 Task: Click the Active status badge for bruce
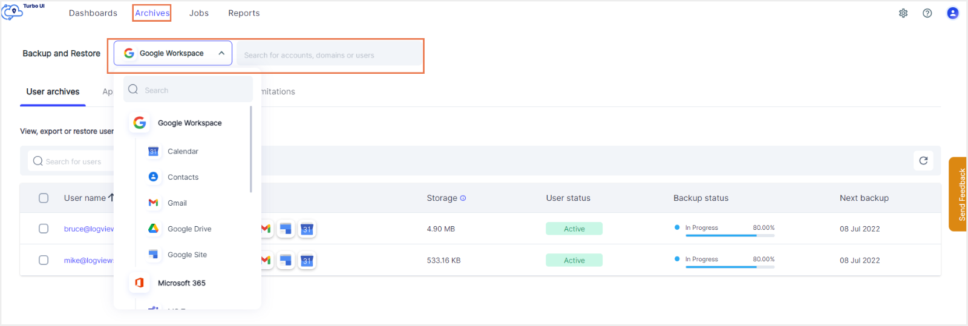click(574, 229)
